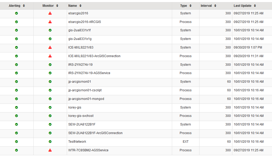This screenshot has height=156, width=272.
Task: Open the jp-arcgismon01-cscript entry
Action: pos(85,90)
